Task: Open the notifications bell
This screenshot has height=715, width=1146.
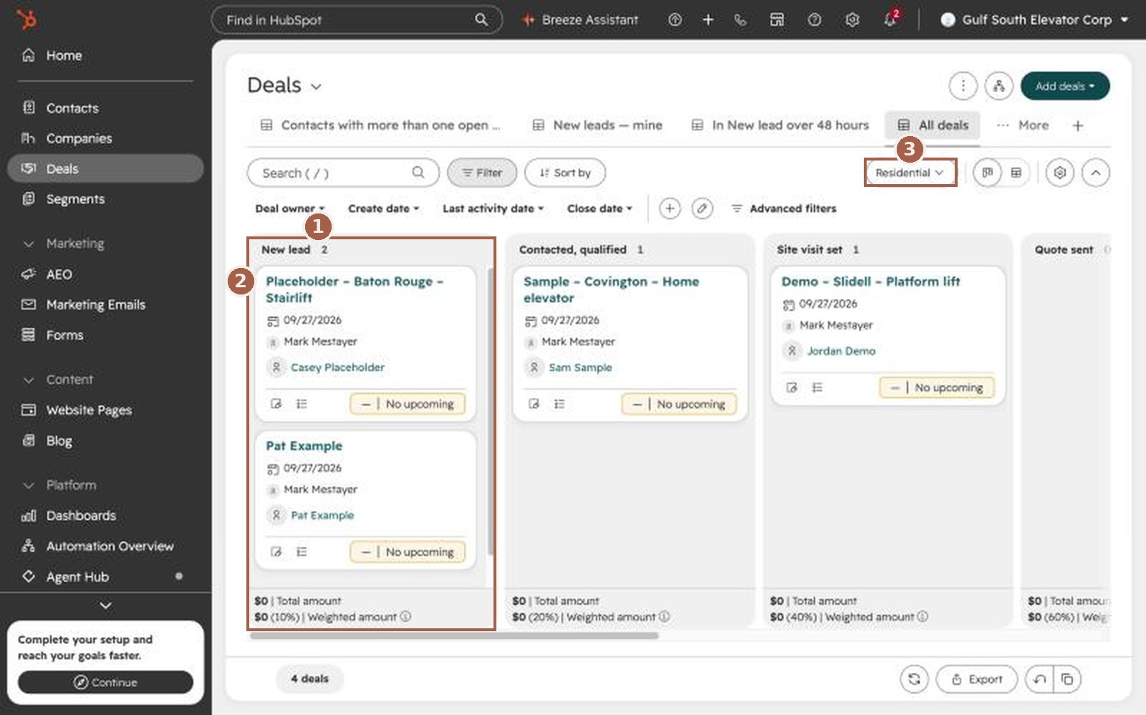Action: tap(890, 20)
